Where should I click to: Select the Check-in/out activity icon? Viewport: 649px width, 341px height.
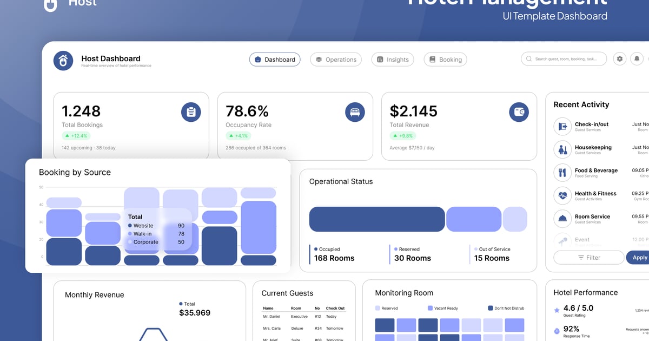click(562, 127)
